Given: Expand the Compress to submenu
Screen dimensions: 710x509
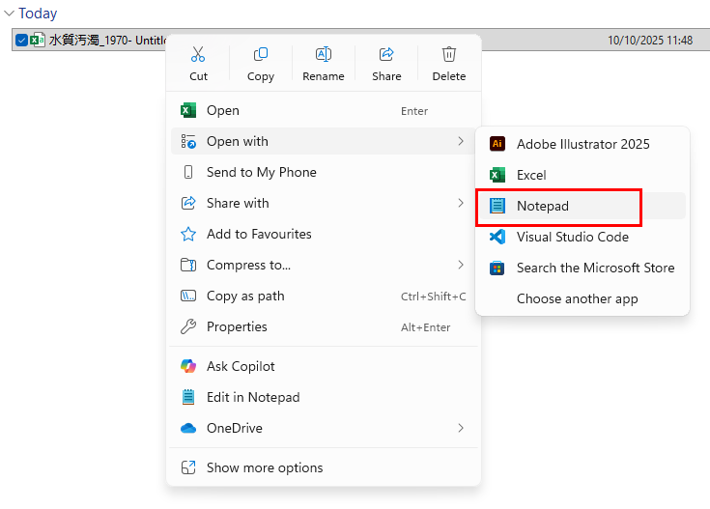Looking at the screenshot, I should click(461, 265).
